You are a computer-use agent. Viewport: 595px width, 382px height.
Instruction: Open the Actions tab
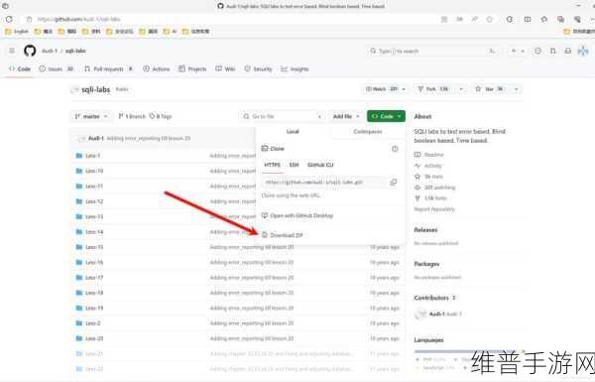(157, 69)
